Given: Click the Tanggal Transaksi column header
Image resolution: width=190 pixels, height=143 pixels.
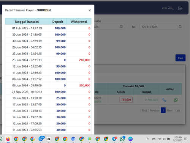Looking at the screenshot, I should (27, 22).
